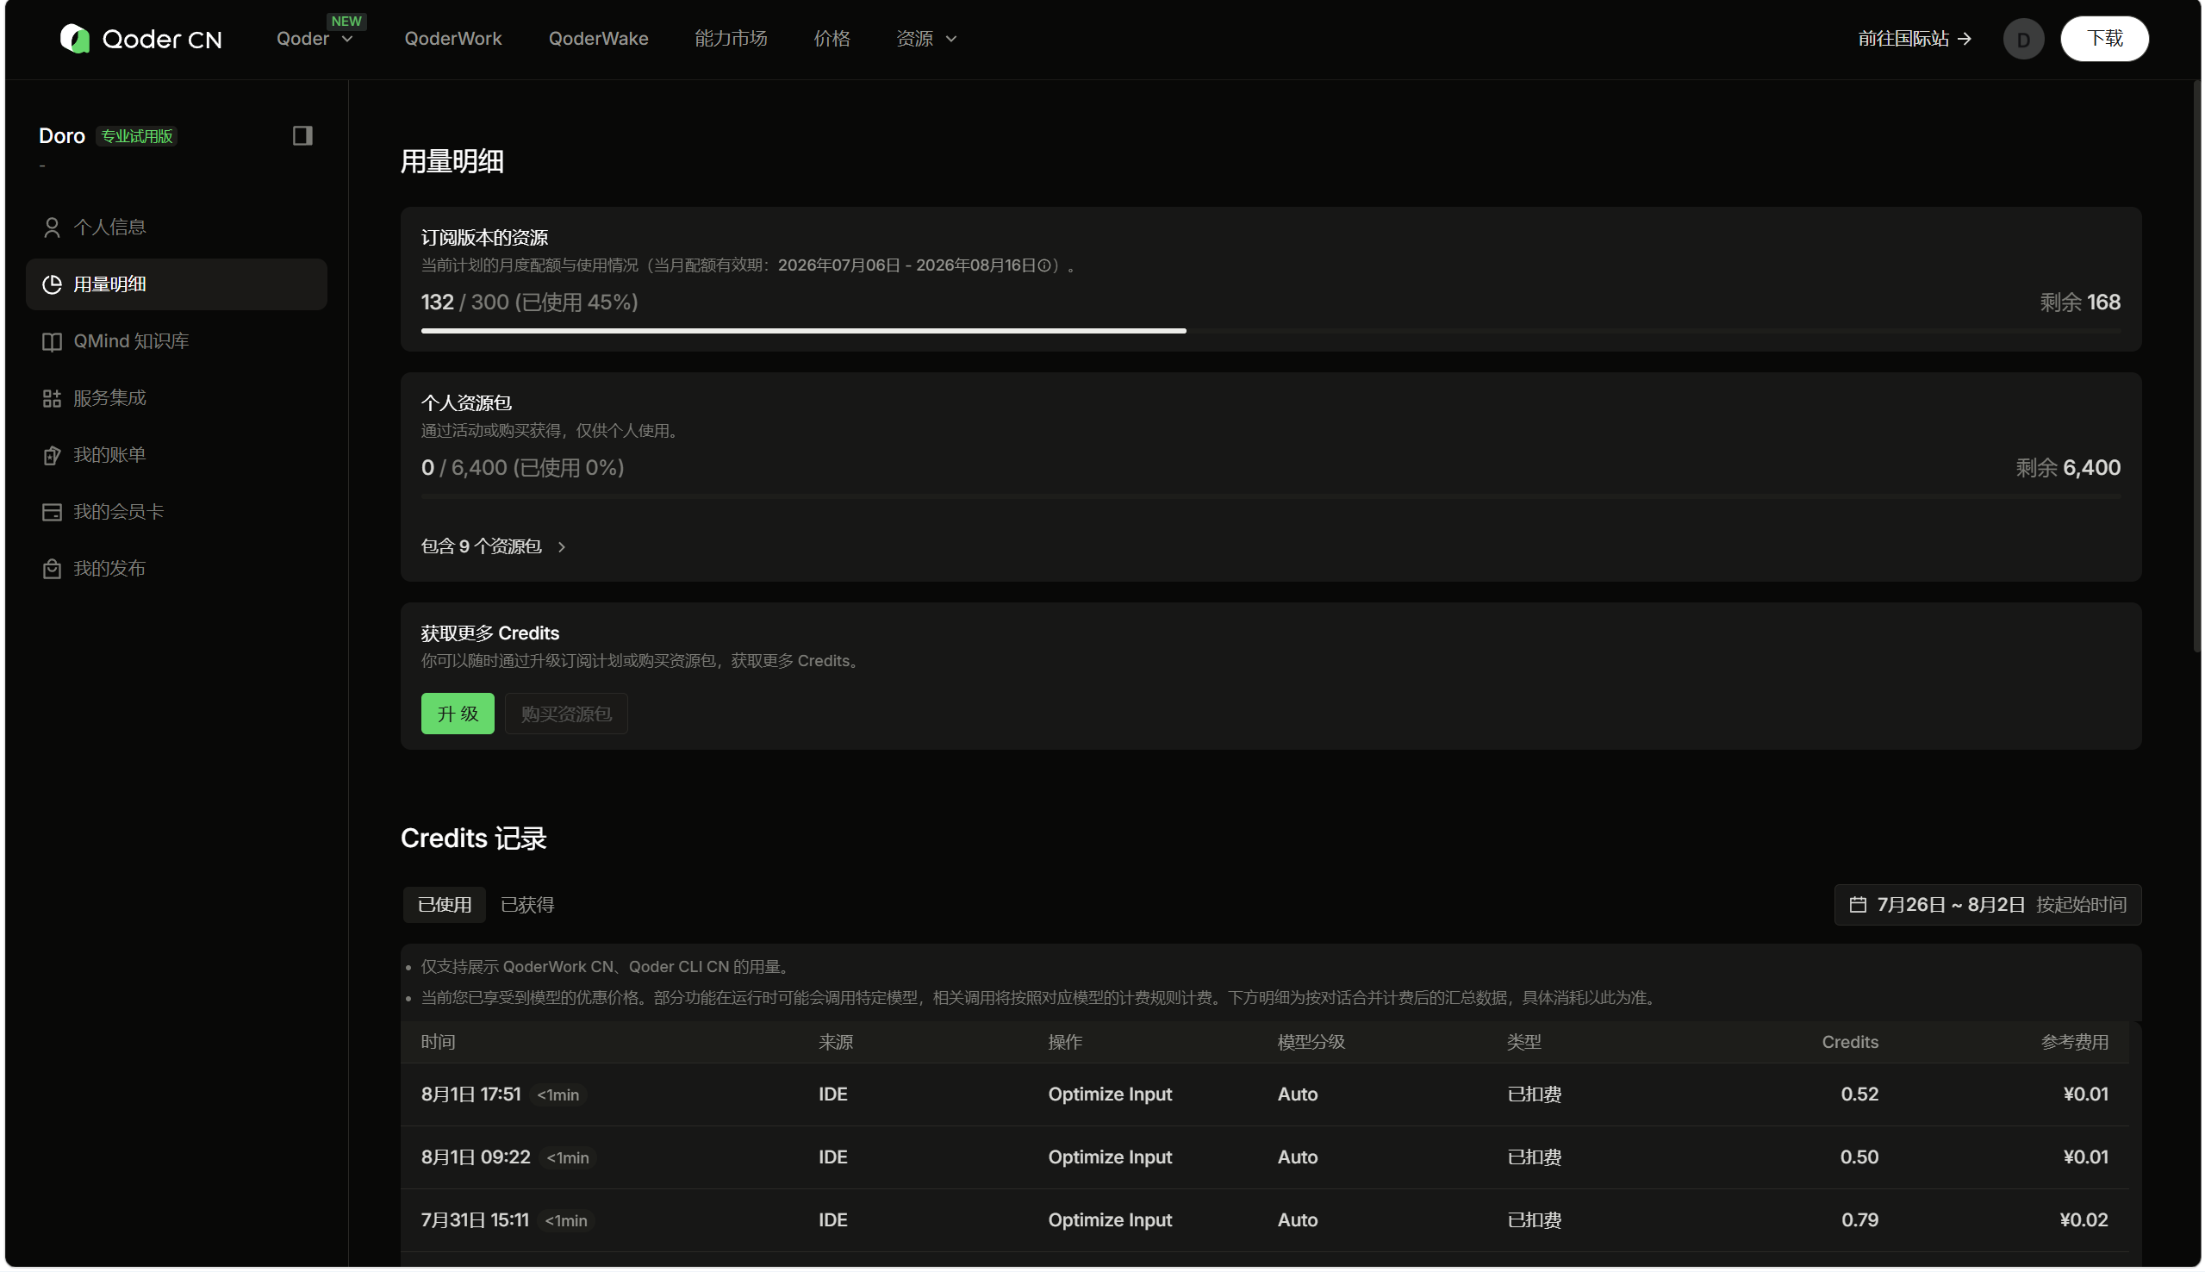Click the Qoder CN logo icon

pyautogui.click(x=75, y=39)
